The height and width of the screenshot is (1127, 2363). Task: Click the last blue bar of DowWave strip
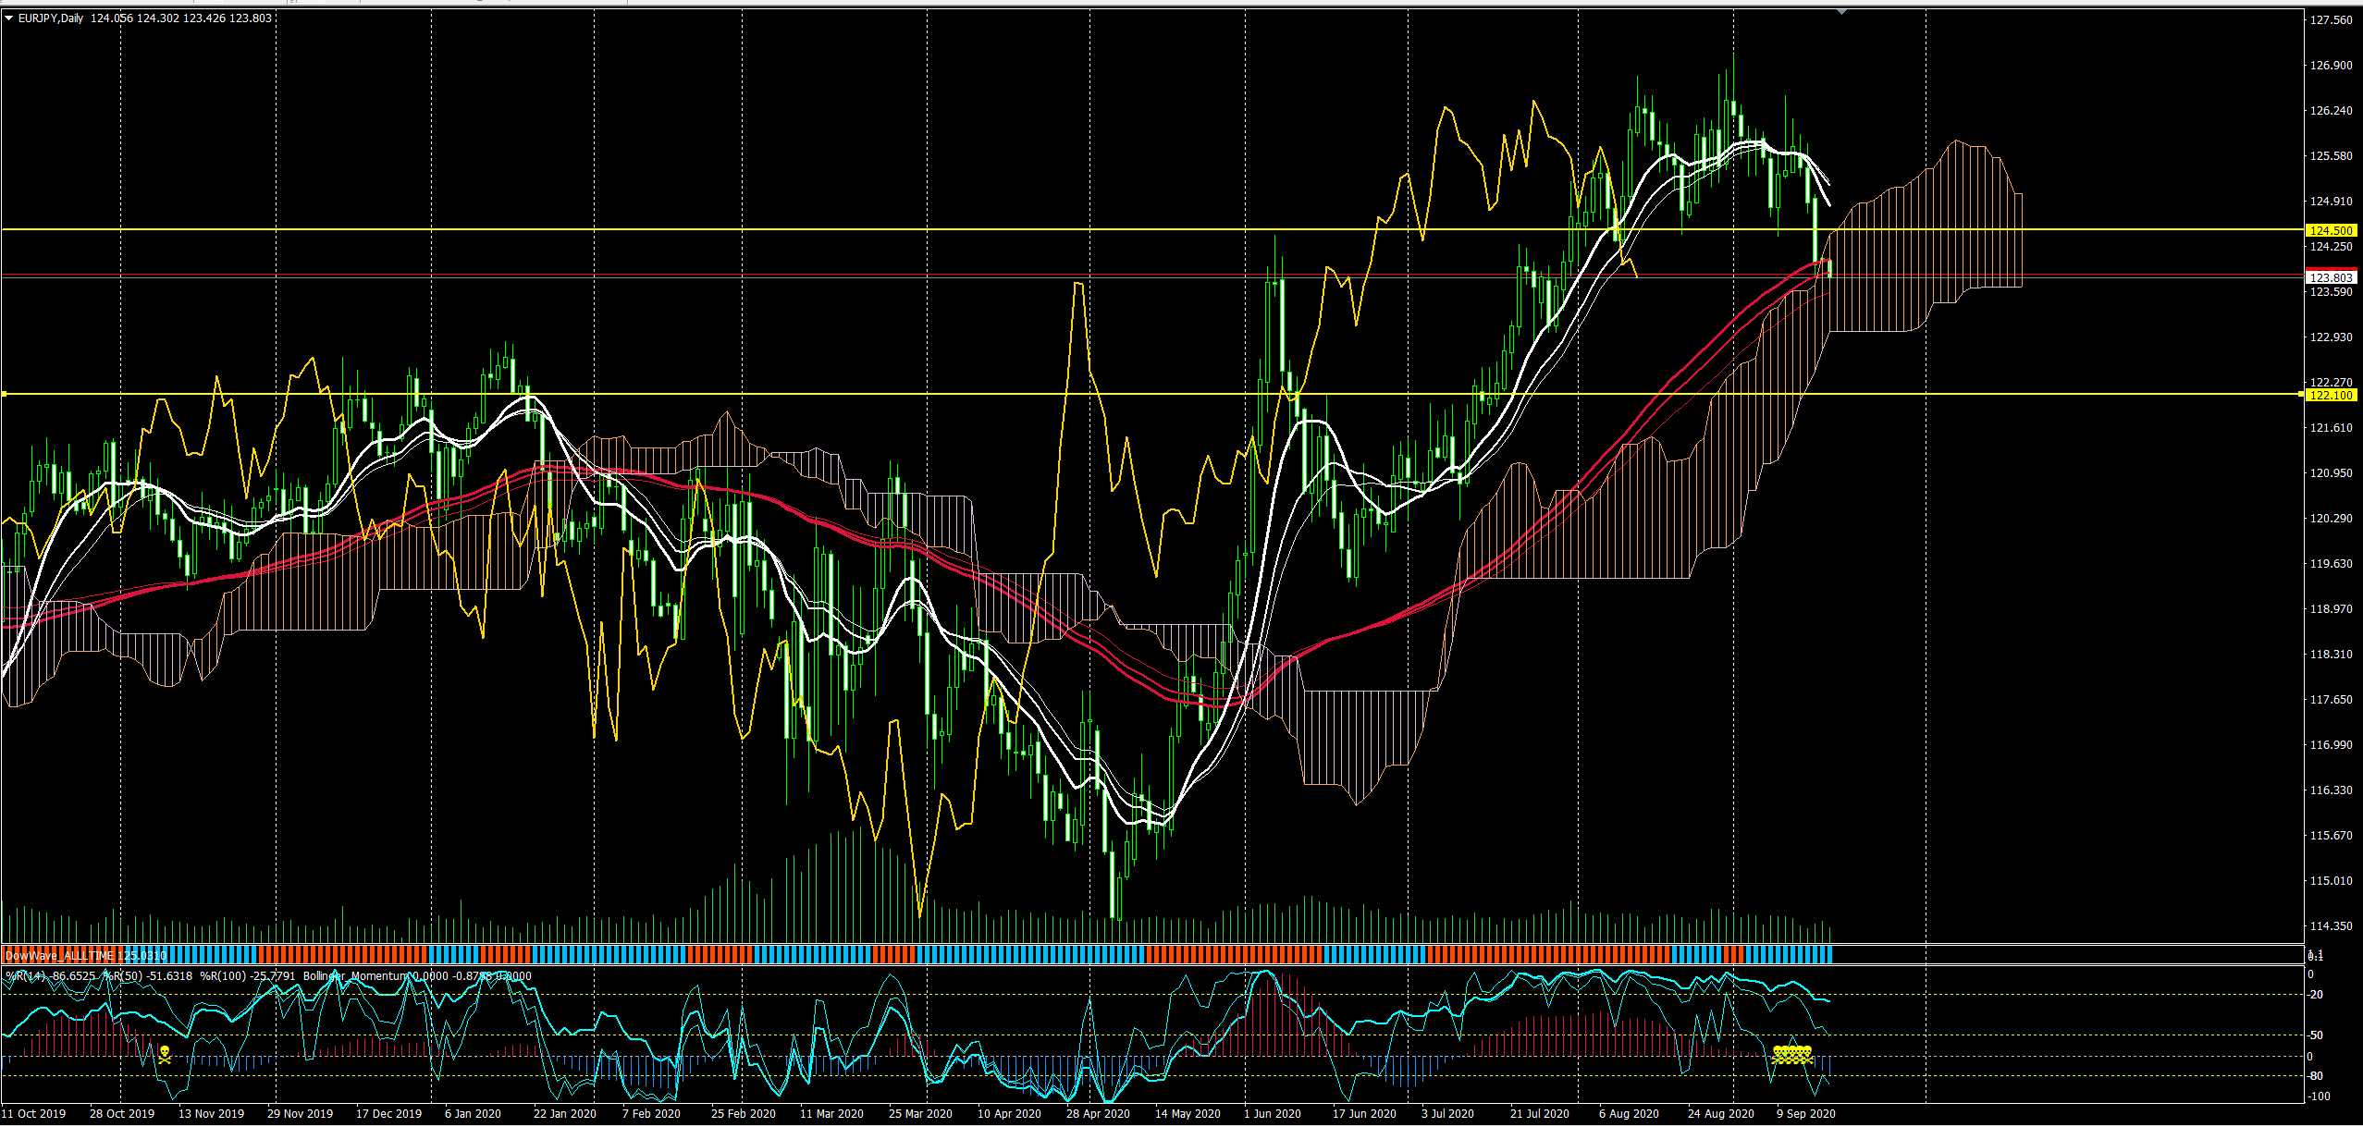point(1828,955)
